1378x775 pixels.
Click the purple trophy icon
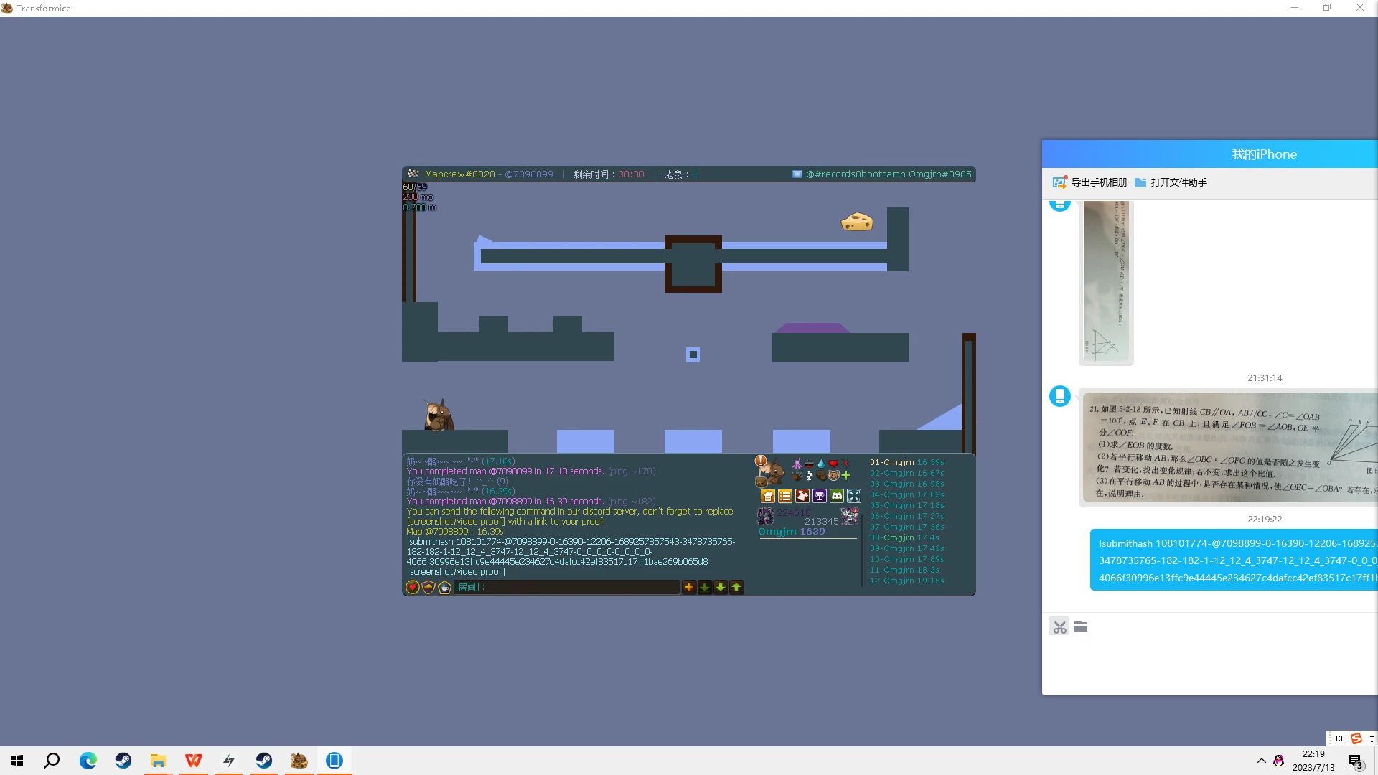[x=820, y=496]
